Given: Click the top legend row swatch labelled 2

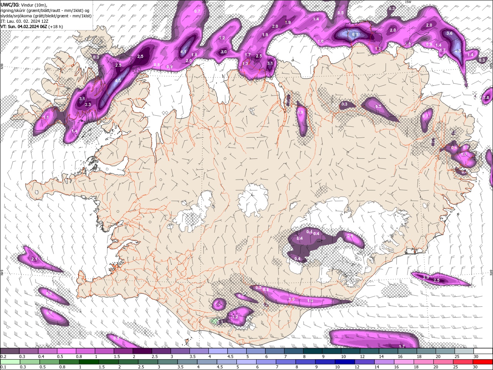Looking at the screenshot, I should (x=142, y=351).
